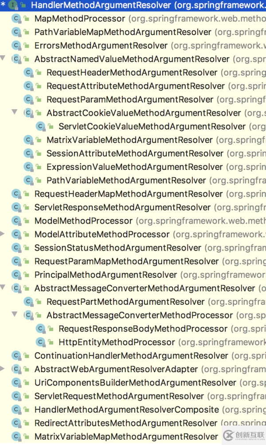Viewport: 266px width, 445px height.
Task: Collapse the AbstractMessageConverterMethodProcessor node
Action: click(15, 315)
